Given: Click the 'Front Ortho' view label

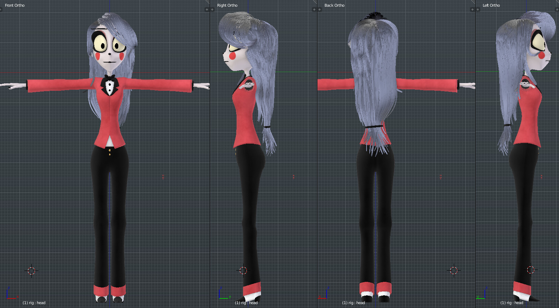Looking at the screenshot, I should [15, 5].
